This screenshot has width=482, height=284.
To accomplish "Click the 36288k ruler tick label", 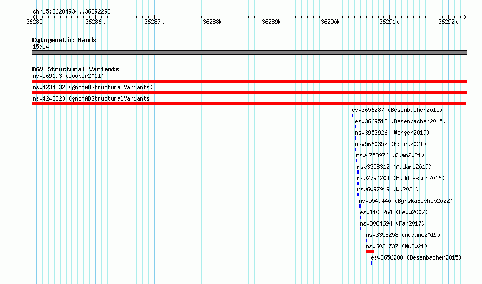I will click(212, 22).
